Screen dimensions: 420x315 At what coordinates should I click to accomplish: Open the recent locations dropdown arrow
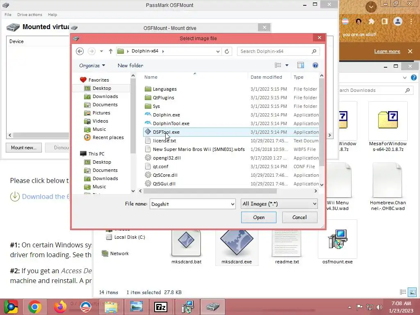tap(101, 51)
